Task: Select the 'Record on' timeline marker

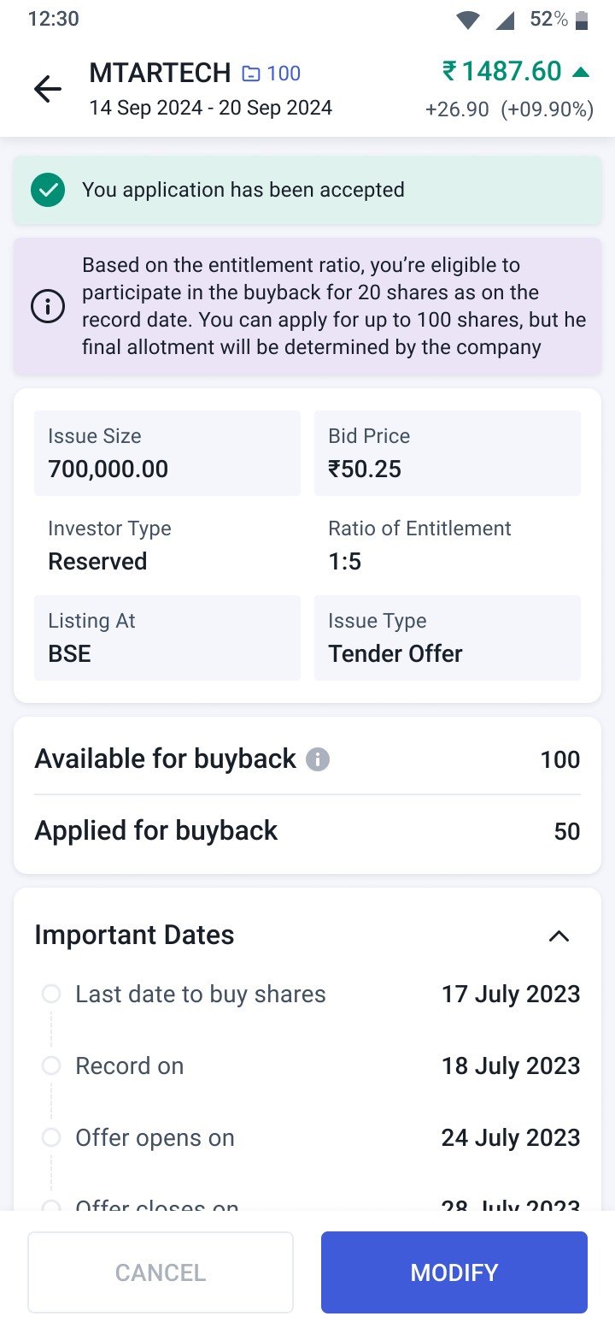Action: [x=51, y=1065]
